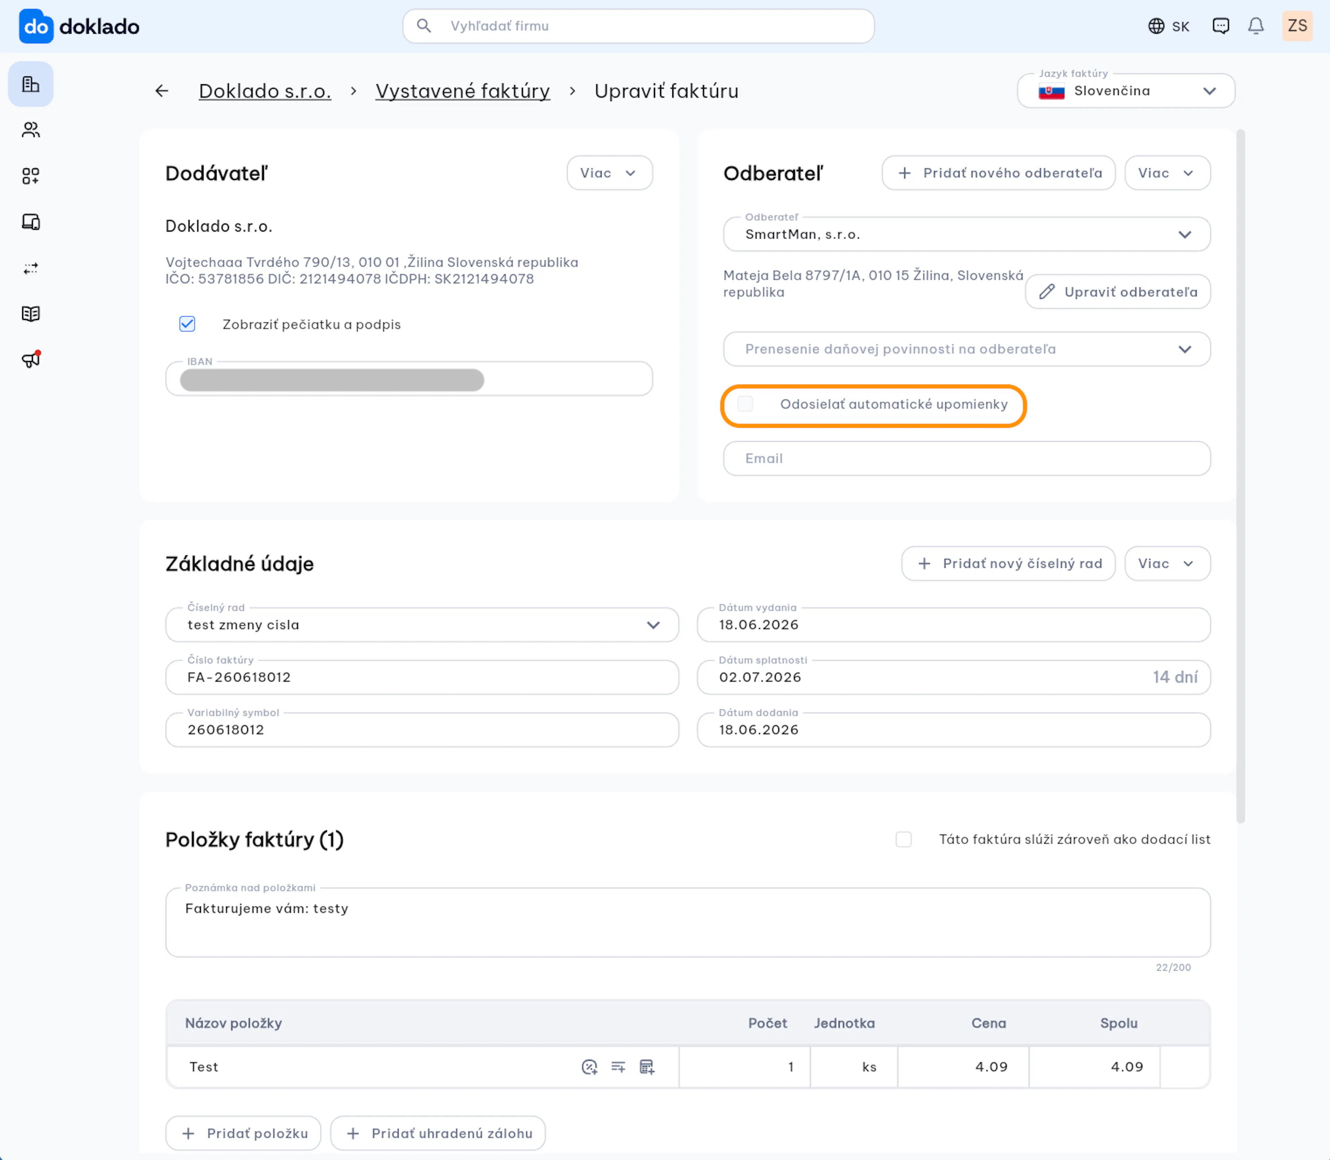Edit the Číslo faktúry field
Image resolution: width=1330 pixels, height=1160 pixels.
coord(422,678)
